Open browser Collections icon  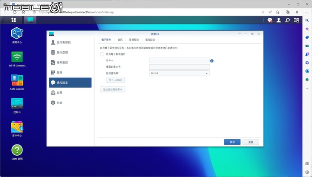[288, 12]
